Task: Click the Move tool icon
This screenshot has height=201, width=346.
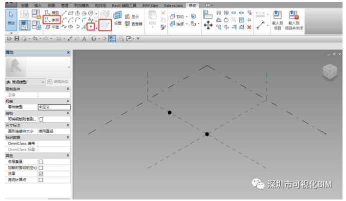Action: [208, 25]
